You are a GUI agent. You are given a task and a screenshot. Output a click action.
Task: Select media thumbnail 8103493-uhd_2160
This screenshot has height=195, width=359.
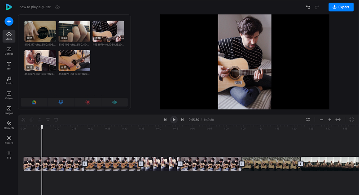[74, 31]
